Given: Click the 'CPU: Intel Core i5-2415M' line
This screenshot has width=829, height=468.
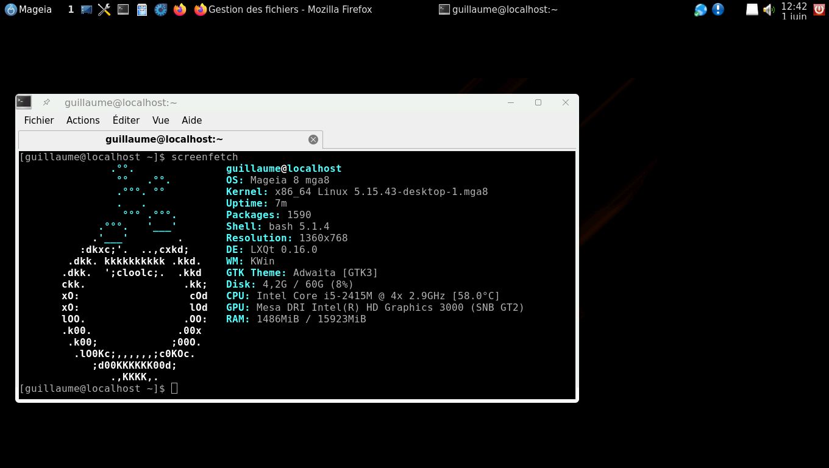Looking at the screenshot, I should tap(363, 296).
